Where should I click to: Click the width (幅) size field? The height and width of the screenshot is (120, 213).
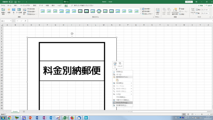(205, 13)
